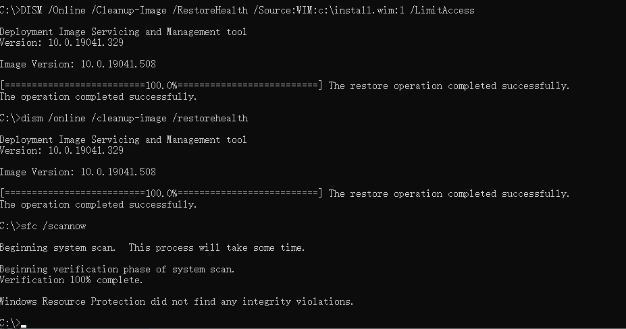Image resolution: width=626 pixels, height=329 pixels.
Task: Select the sfc /scannow command line
Action: pyautogui.click(x=43, y=226)
